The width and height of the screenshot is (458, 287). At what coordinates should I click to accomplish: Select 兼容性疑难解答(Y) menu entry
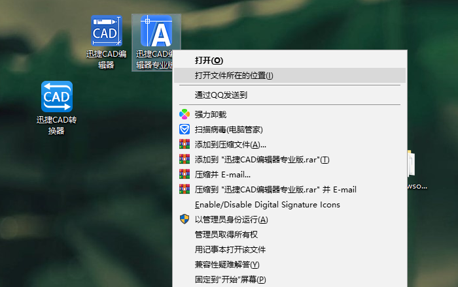(289, 265)
